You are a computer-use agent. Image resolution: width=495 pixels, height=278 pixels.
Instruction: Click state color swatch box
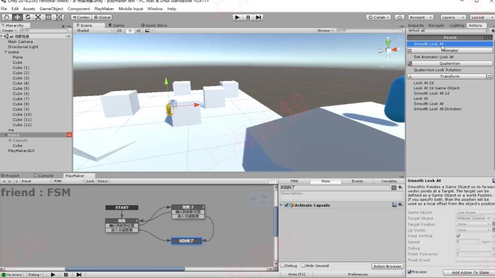click(x=394, y=187)
